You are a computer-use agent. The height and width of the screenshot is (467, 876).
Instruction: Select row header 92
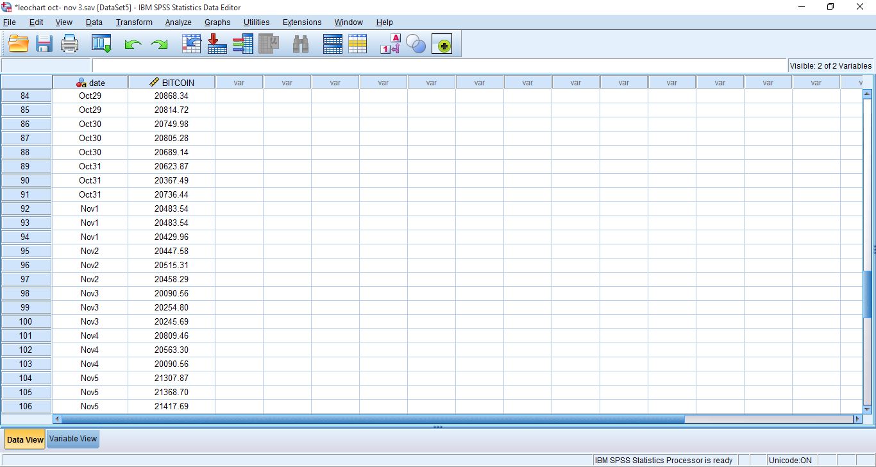click(26, 208)
